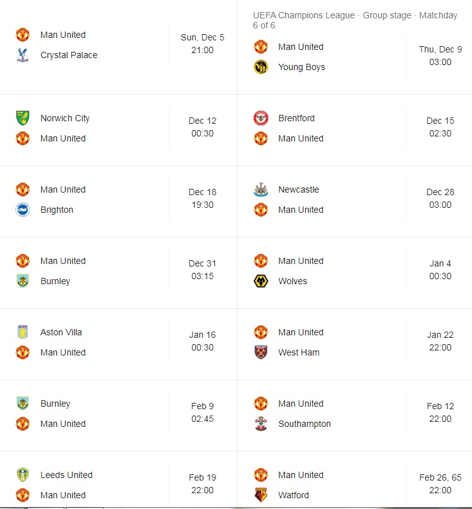
Task: Click the Watford club crest
Action: pos(260,494)
